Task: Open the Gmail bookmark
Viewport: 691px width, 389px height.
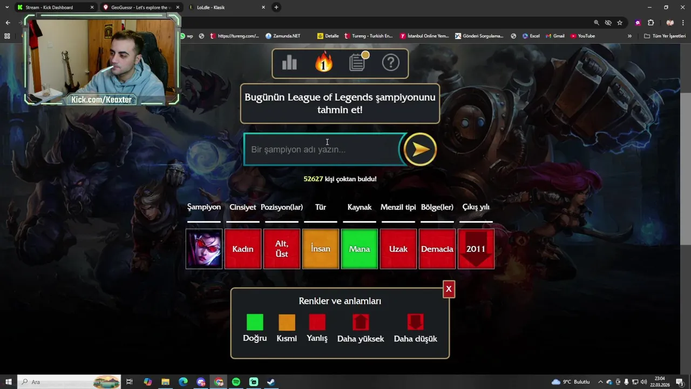Action: [x=554, y=36]
